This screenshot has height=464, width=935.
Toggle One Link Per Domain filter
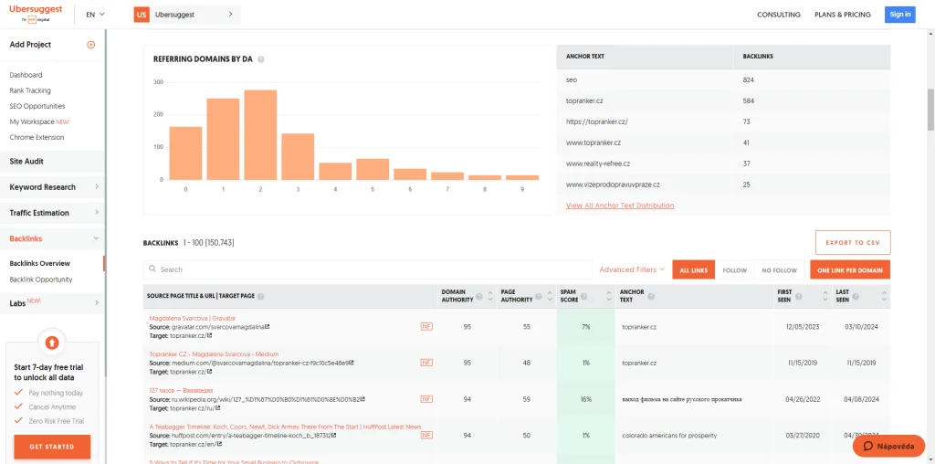pyautogui.click(x=849, y=269)
